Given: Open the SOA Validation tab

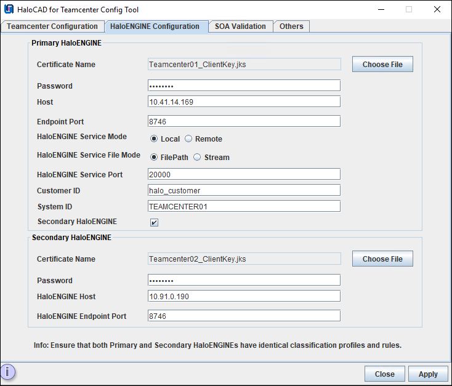Looking at the screenshot, I should (240, 26).
